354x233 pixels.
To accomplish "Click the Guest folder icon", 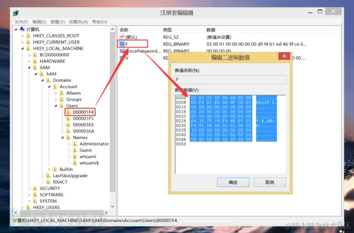I will pyautogui.click(x=75, y=150).
